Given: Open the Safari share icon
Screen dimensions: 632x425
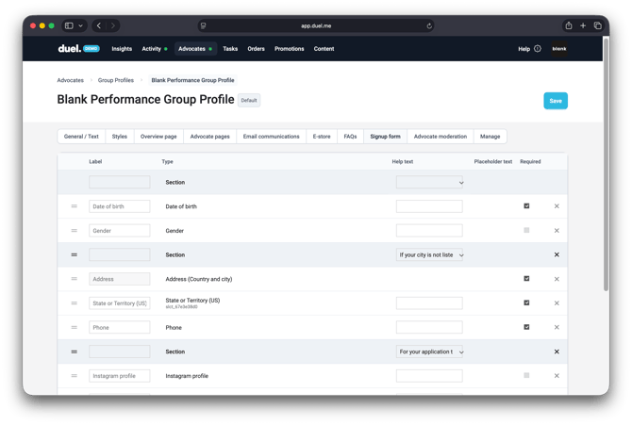Looking at the screenshot, I should tap(569, 25).
